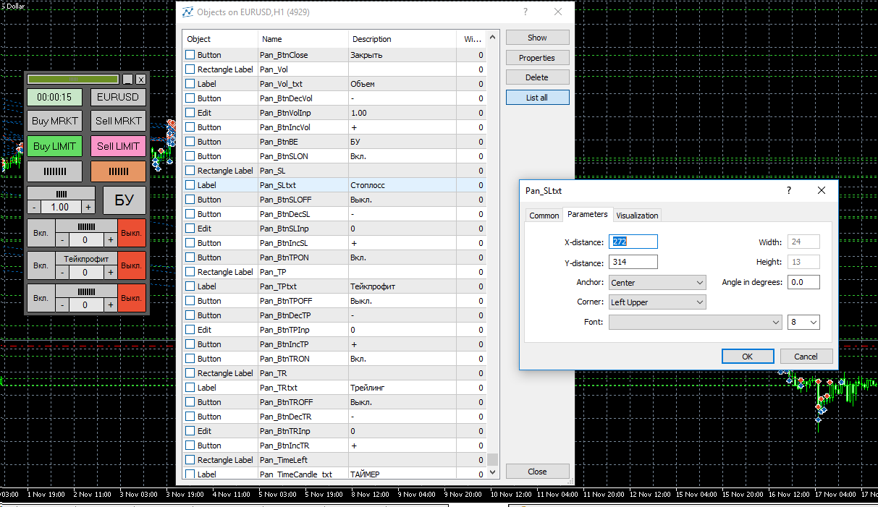Click the help icon in Pan_SLtxt dialog
Image resolution: width=878 pixels, height=507 pixels.
[789, 190]
